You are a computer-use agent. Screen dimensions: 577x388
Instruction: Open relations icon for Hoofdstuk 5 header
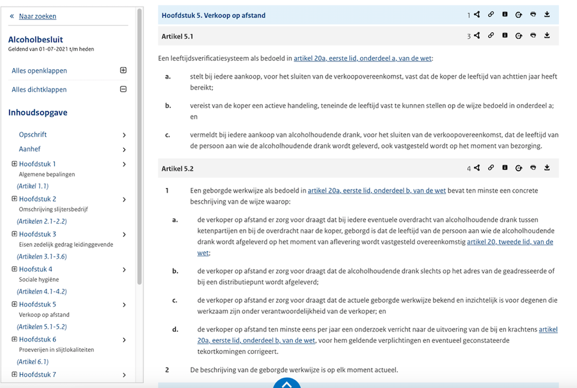coord(476,15)
